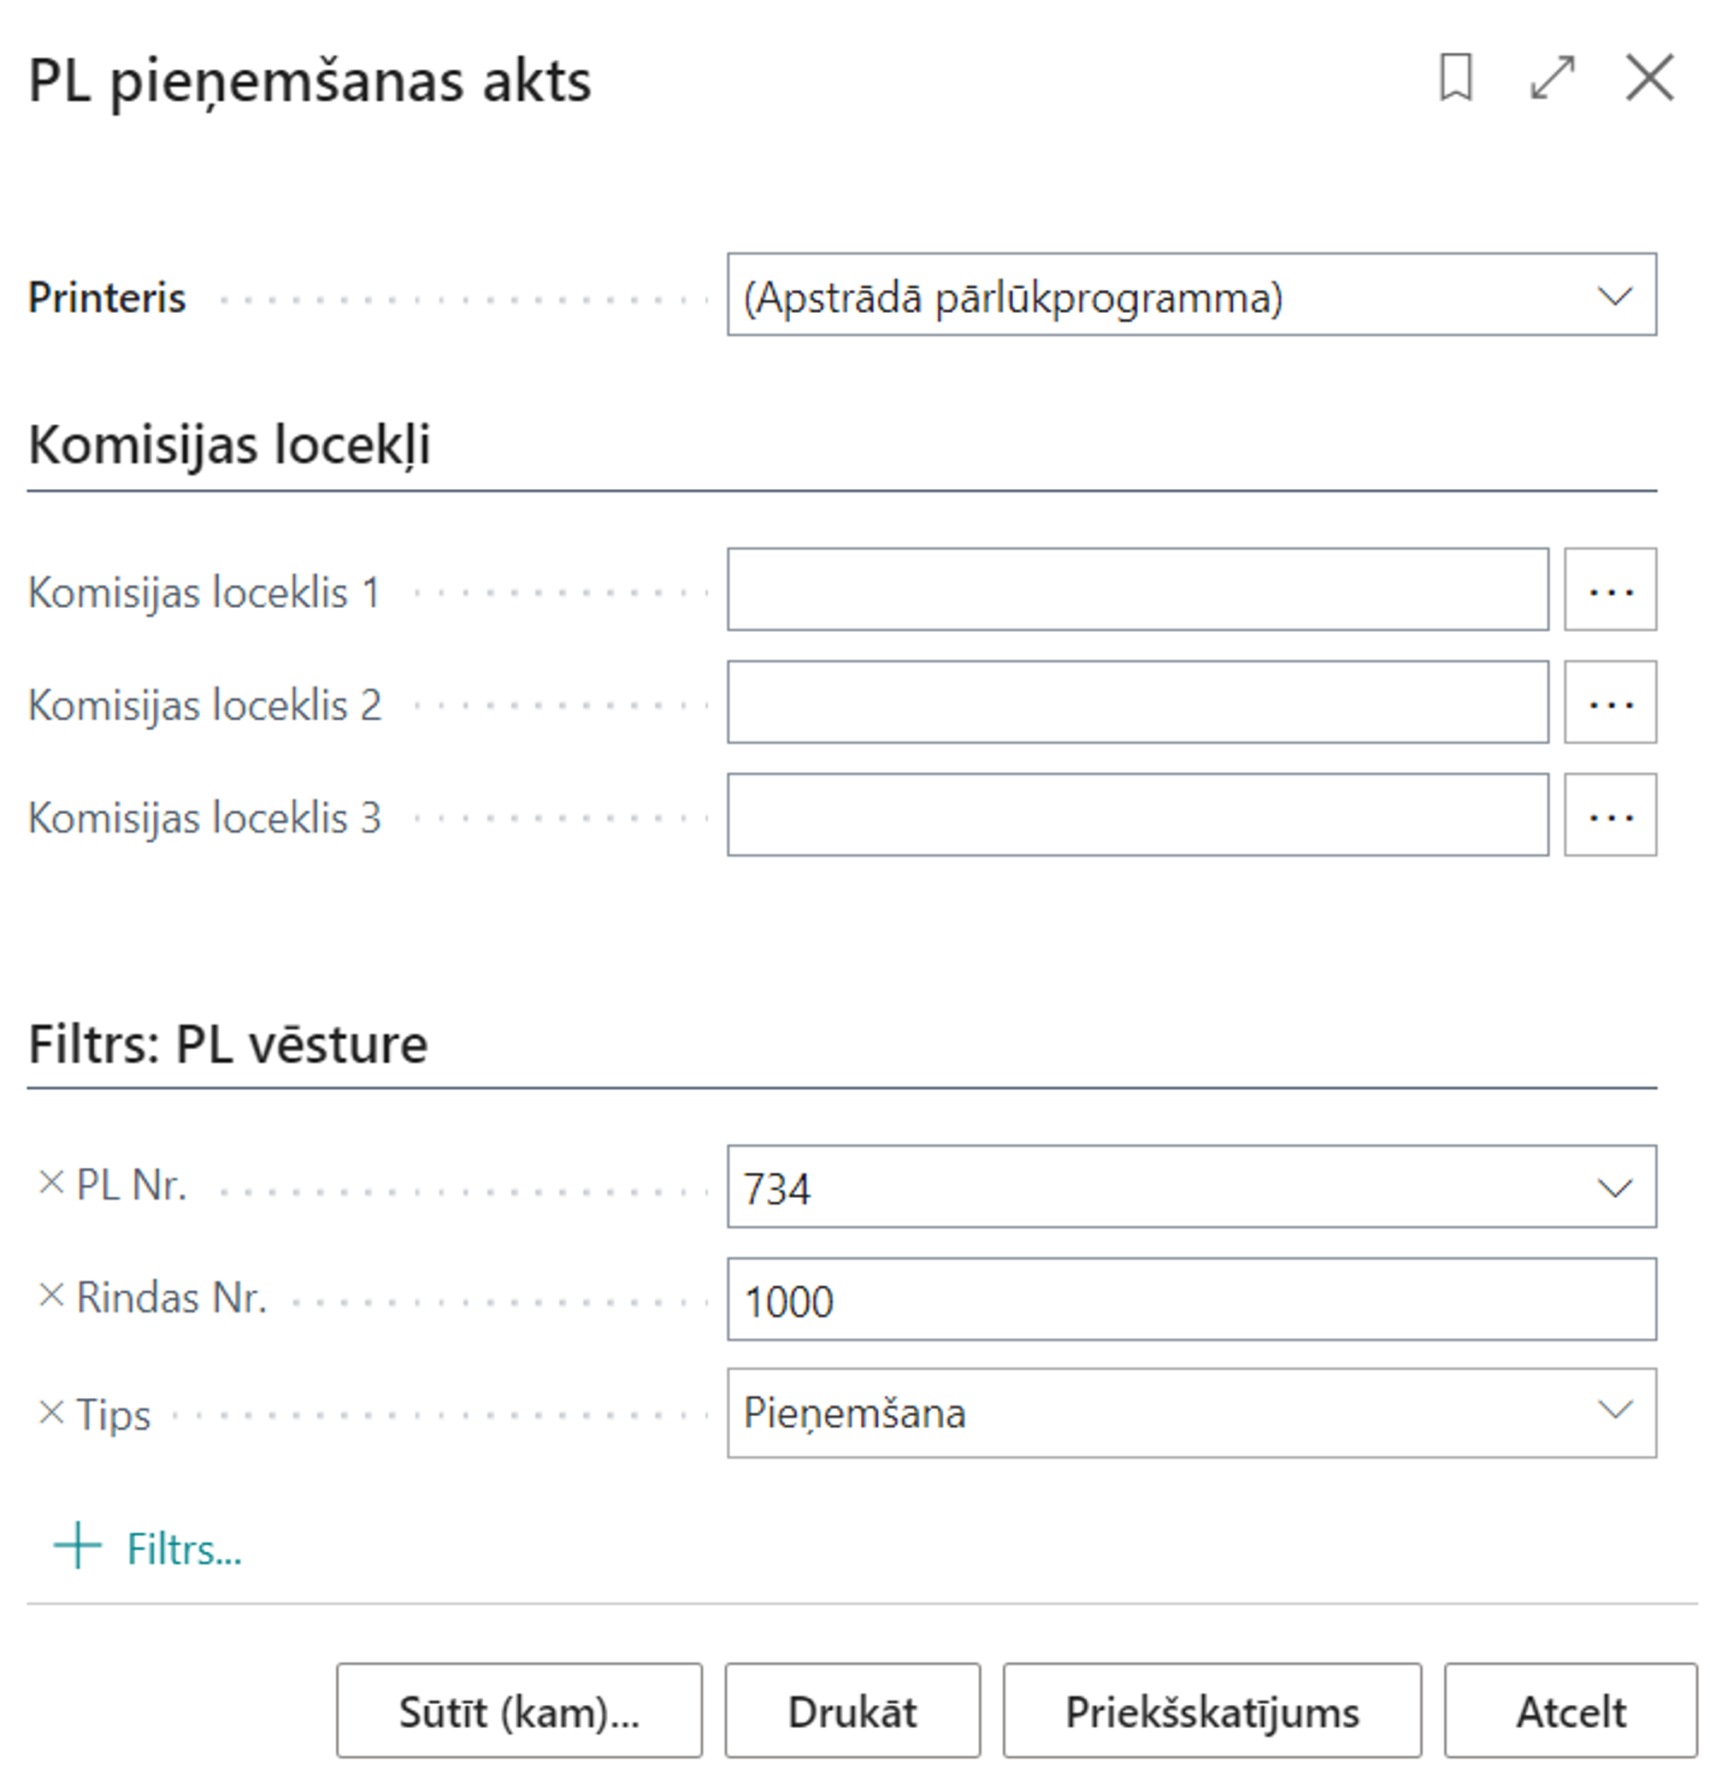1710x1787 pixels.
Task: Remove the Tips filter
Action: coord(51,1412)
